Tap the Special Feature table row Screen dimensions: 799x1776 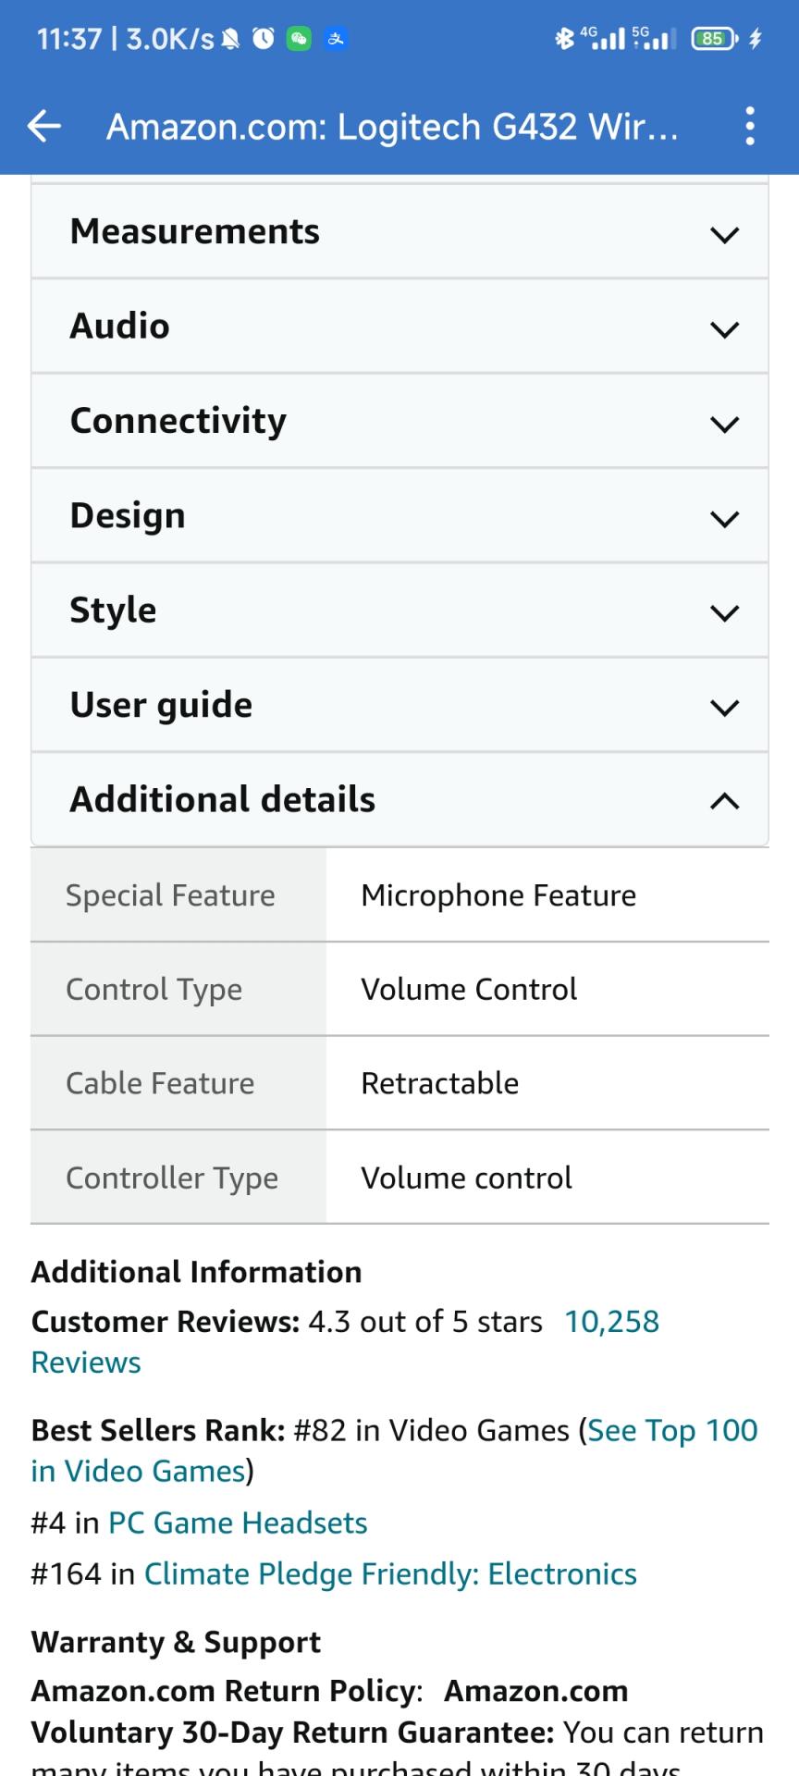click(x=399, y=895)
